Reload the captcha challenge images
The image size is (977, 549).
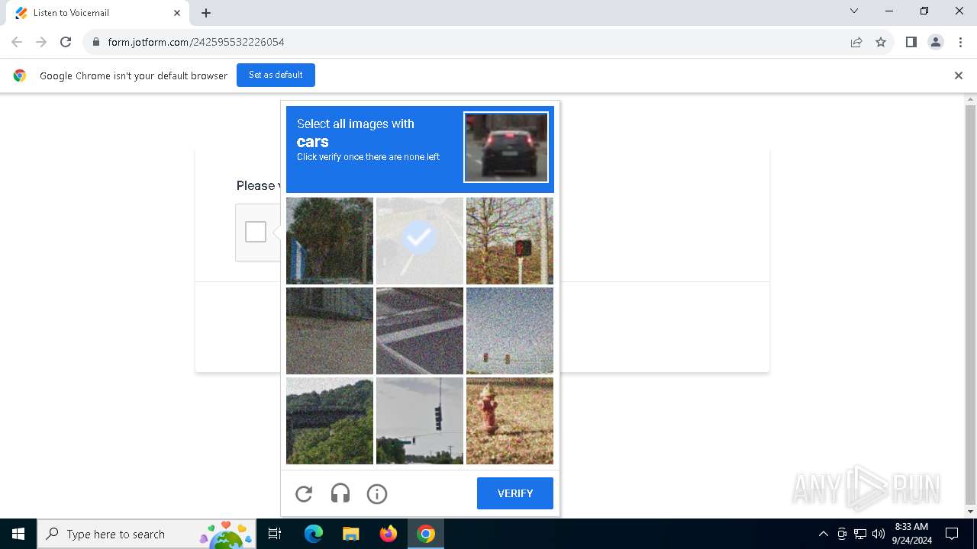(304, 494)
